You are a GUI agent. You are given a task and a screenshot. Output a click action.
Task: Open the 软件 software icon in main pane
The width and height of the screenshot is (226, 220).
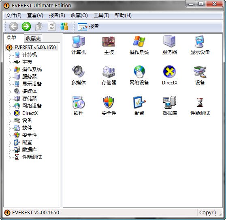tap(79, 102)
